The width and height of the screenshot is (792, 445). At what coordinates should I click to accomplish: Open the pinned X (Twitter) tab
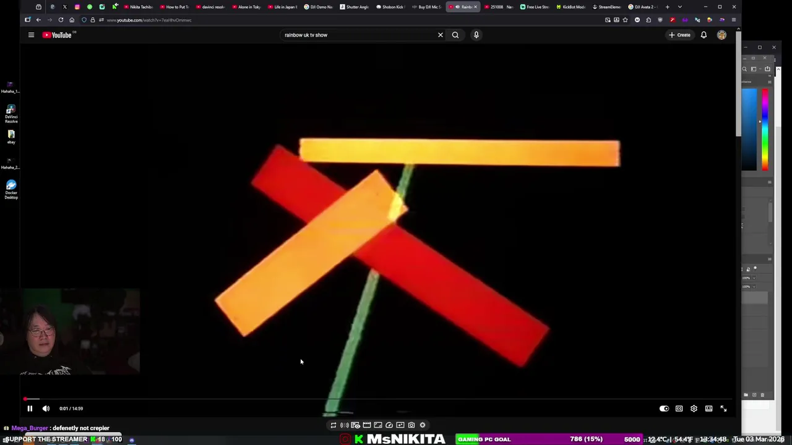[64, 7]
